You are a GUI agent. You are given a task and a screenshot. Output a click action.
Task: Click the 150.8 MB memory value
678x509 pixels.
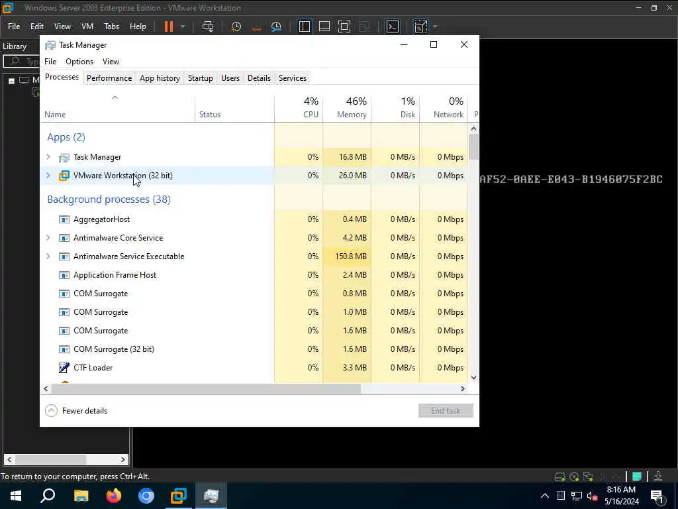(x=351, y=256)
